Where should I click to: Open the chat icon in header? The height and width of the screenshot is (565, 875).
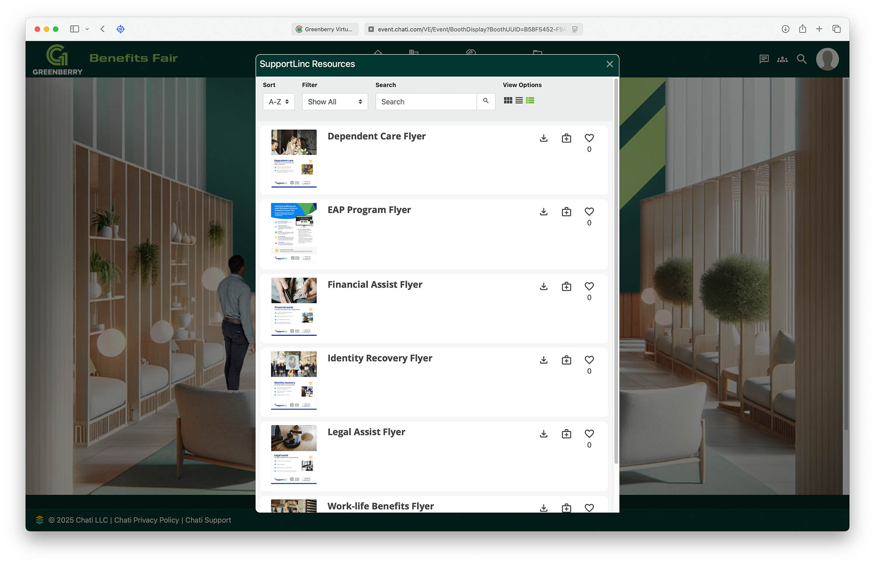tap(764, 59)
